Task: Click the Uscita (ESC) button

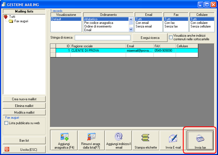Action: tap(24, 149)
